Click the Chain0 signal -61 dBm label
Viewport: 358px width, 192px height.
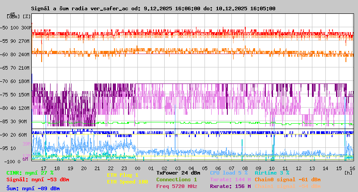click(x=287, y=179)
